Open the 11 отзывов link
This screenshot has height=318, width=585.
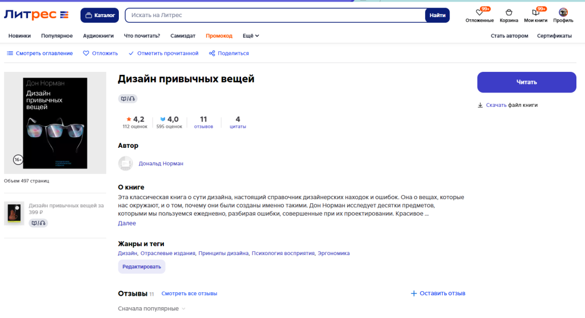click(203, 122)
